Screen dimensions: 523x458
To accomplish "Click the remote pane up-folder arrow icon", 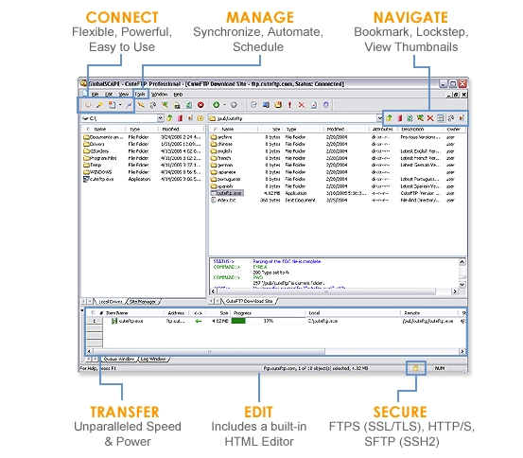I will point(389,118).
